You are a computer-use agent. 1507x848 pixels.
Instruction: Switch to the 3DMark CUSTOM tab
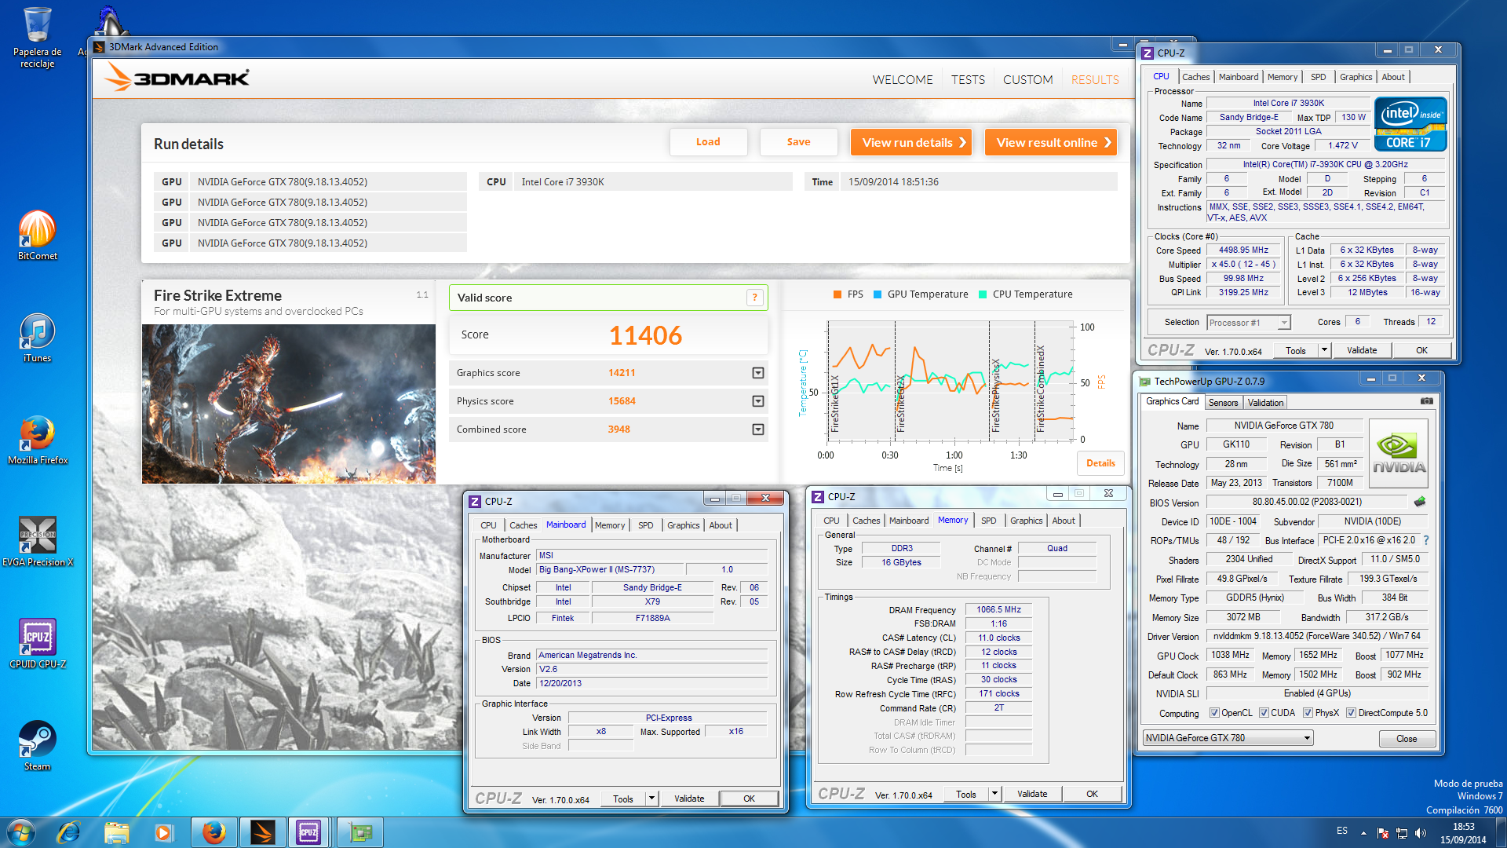coord(1028,80)
